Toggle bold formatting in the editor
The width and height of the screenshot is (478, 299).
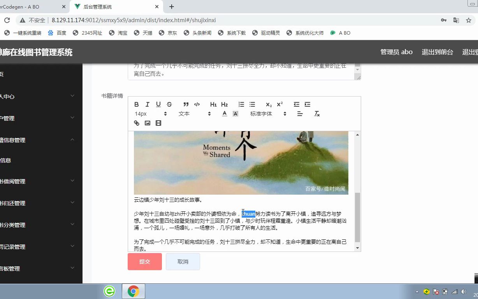click(x=136, y=104)
